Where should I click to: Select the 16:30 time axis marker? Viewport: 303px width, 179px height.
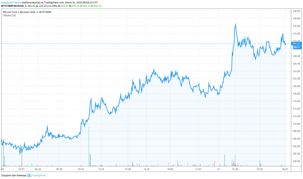point(146,169)
